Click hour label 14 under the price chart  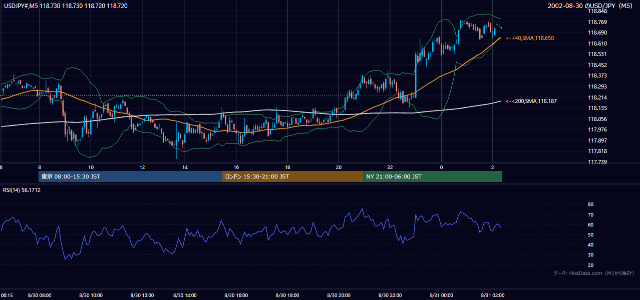coord(185,167)
